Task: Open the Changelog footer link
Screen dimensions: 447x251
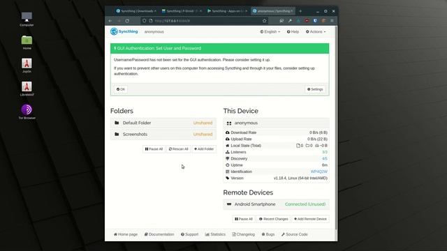Action: [x=244, y=234]
